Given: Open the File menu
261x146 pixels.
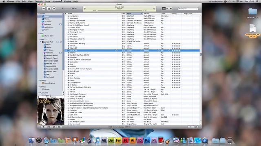Looking at the screenshot, I should tap(18, 1).
